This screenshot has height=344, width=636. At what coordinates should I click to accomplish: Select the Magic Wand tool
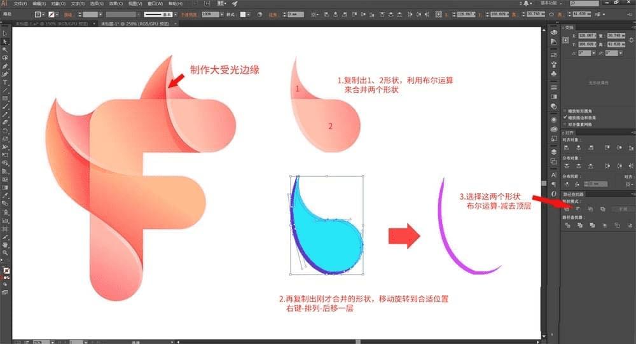[x=5, y=50]
